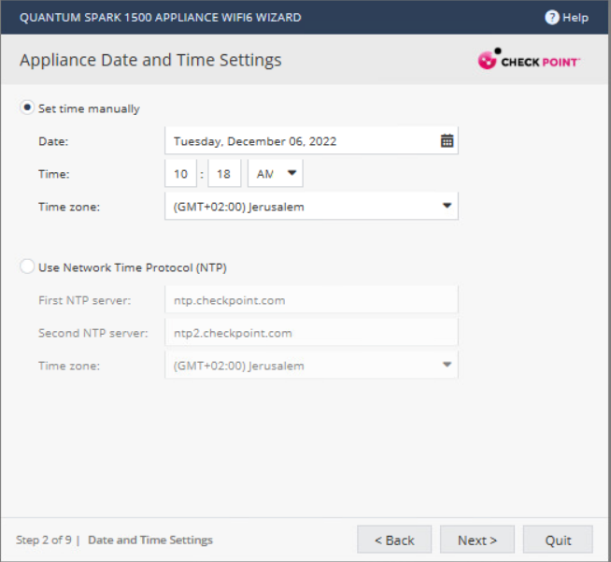Click the Date field showing December 06, 2022
Image resolution: width=611 pixels, height=562 pixels.
pyautogui.click(x=311, y=141)
